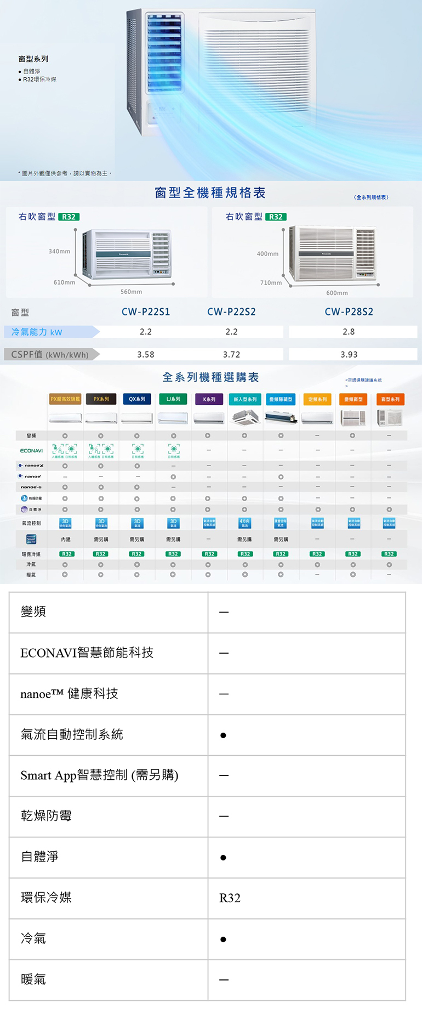
Task: Click the 變頻隱藏型 ducted unit image
Action: (x=281, y=418)
